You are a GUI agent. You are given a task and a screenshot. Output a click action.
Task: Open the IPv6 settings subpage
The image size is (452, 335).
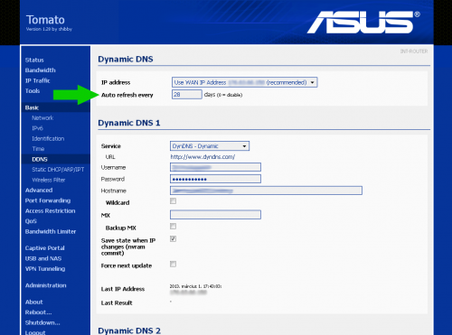pos(38,128)
